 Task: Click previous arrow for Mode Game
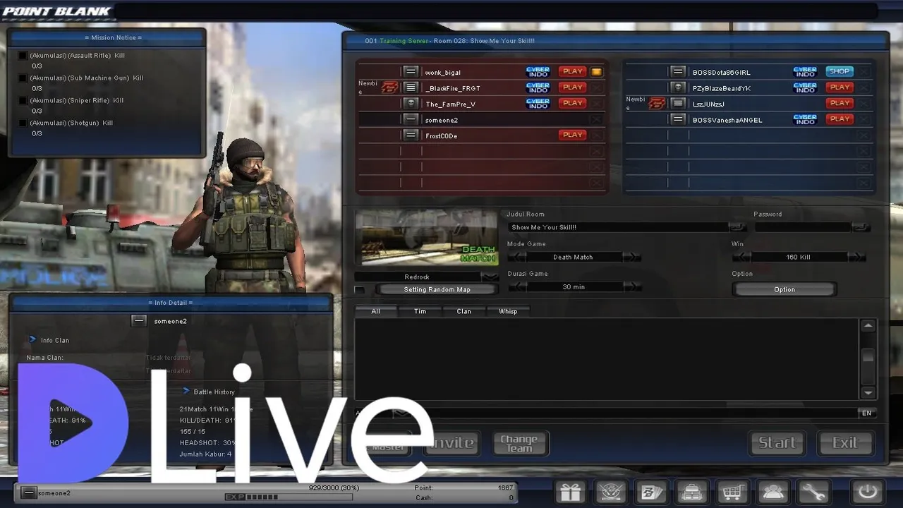click(517, 257)
